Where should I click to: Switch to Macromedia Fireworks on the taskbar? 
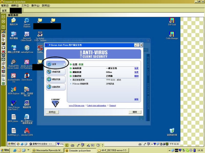pyautogui.click(x=48, y=150)
